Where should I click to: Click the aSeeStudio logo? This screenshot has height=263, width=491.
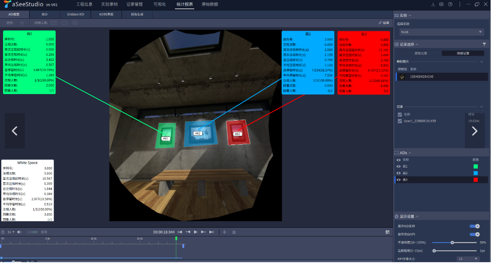tap(24, 4)
